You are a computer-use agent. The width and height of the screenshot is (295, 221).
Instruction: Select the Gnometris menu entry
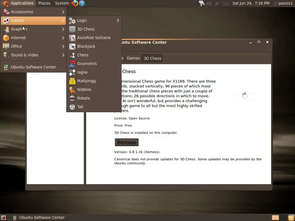coord(94,64)
